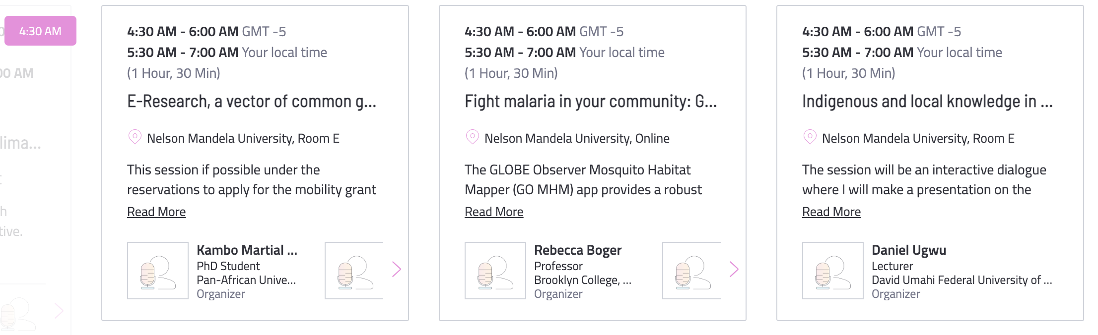
Task: Open Kambo Martial speaker avatar
Action: (158, 271)
